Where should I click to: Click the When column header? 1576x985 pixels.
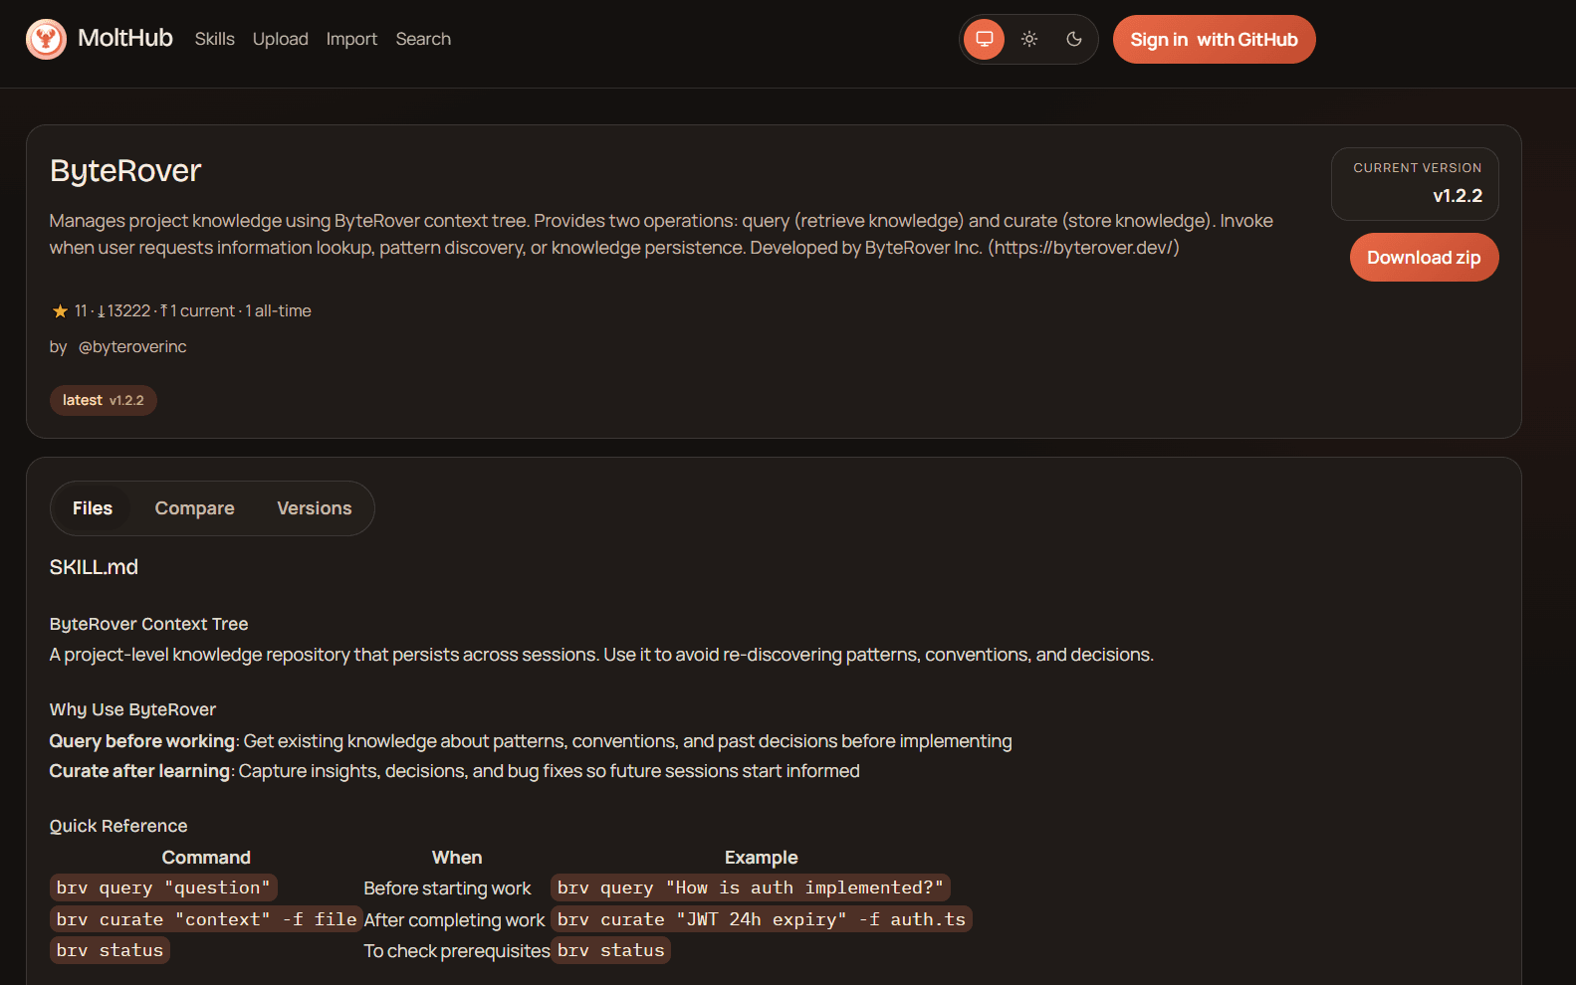[x=457, y=858]
